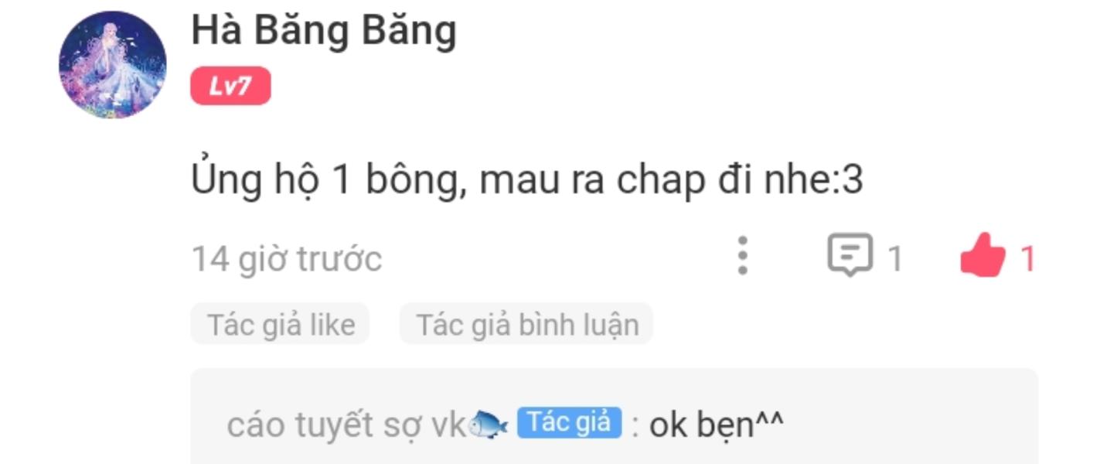Screen dimensions: 1100x464
Task: Tap the Lv7 level badge
Action: point(230,86)
